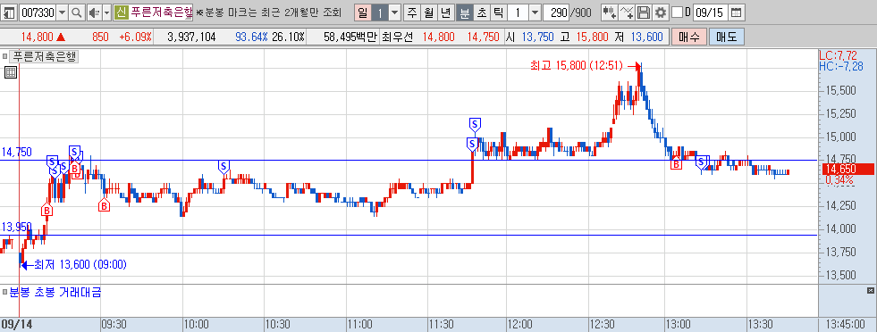This screenshot has height=332, width=877.
Task: Click the change rate +6.09%
Action: point(135,37)
